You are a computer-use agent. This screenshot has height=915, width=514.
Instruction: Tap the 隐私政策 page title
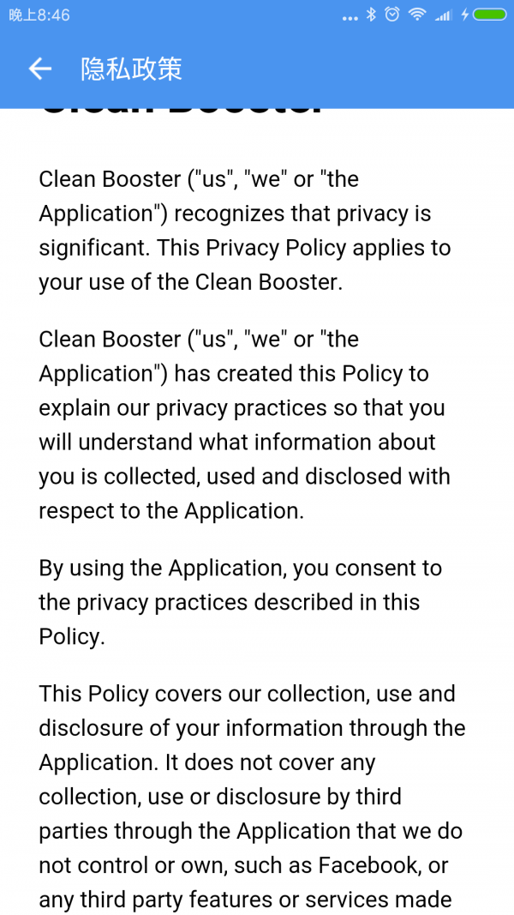pyautogui.click(x=132, y=69)
